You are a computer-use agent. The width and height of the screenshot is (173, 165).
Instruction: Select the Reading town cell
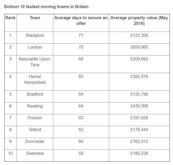coord(35,106)
